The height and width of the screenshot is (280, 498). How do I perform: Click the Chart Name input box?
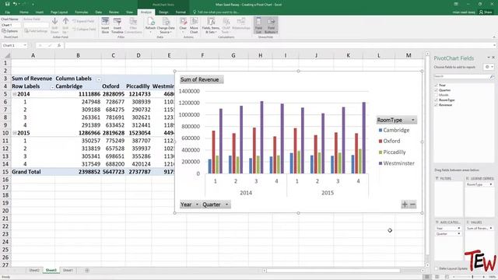click(11, 25)
